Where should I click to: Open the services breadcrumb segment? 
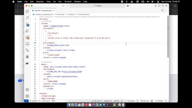coord(60,14)
